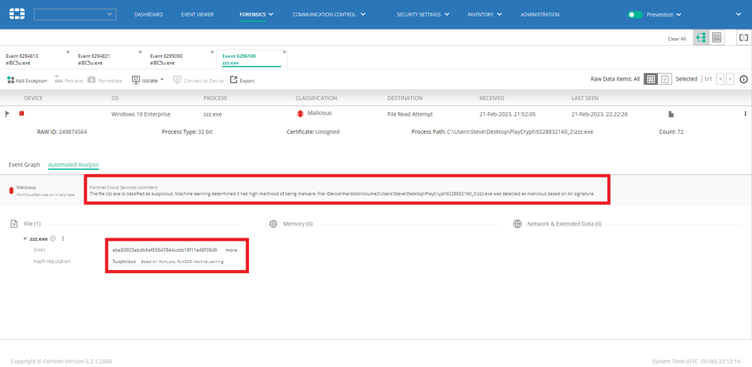The width and height of the screenshot is (752, 367).
Task: Click the flag icon on event row
Action: tap(8, 114)
